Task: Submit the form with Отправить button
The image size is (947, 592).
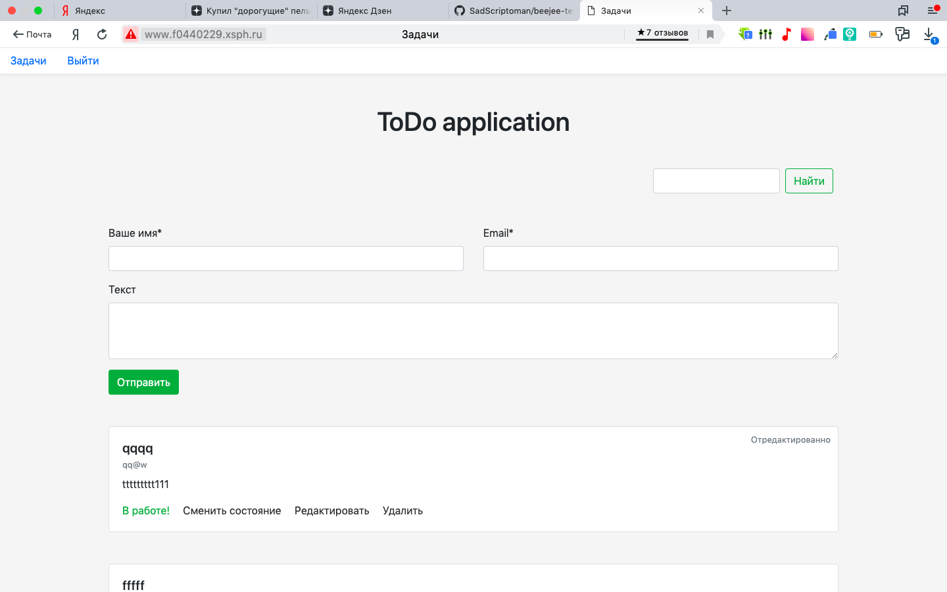Action: (x=143, y=382)
